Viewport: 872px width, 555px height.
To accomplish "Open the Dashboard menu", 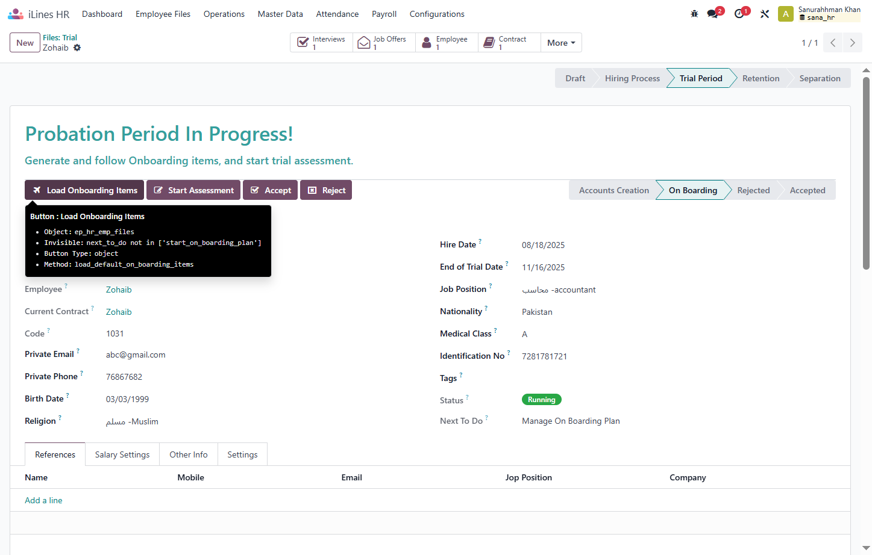I will [x=102, y=14].
